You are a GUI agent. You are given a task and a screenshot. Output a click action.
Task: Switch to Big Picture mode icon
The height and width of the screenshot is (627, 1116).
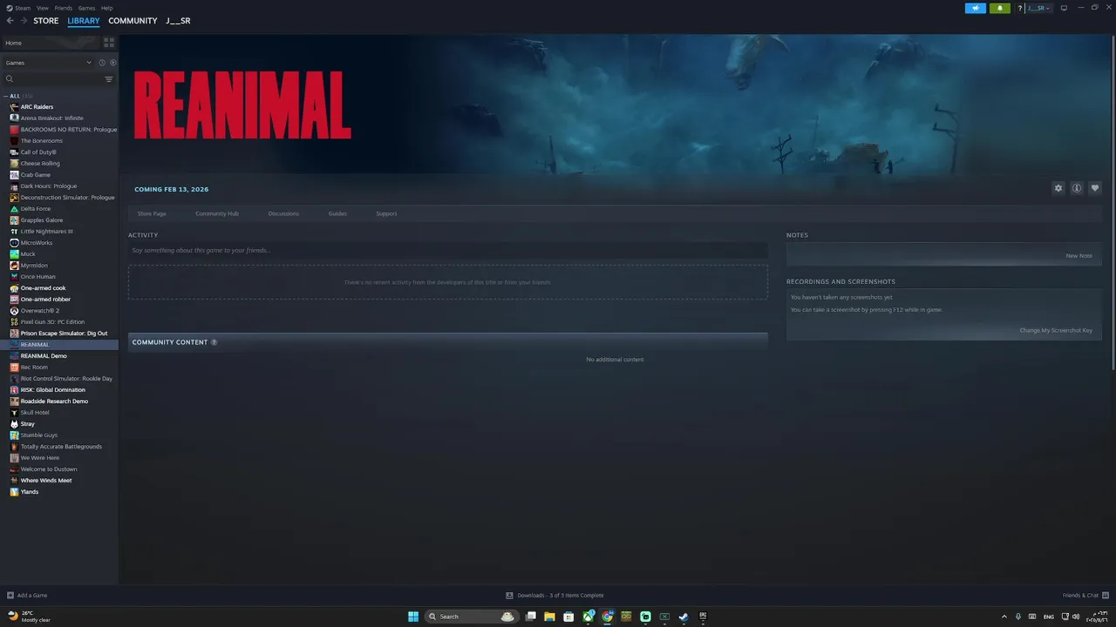pos(1064,8)
